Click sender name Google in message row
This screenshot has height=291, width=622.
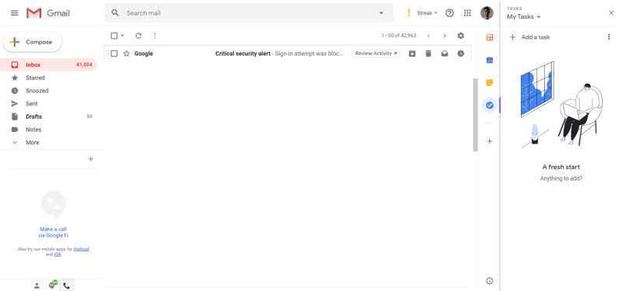pyautogui.click(x=144, y=54)
